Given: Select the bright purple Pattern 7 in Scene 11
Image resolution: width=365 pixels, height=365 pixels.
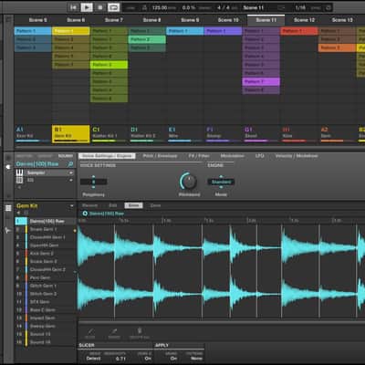Looking at the screenshot, I should click(261, 81).
